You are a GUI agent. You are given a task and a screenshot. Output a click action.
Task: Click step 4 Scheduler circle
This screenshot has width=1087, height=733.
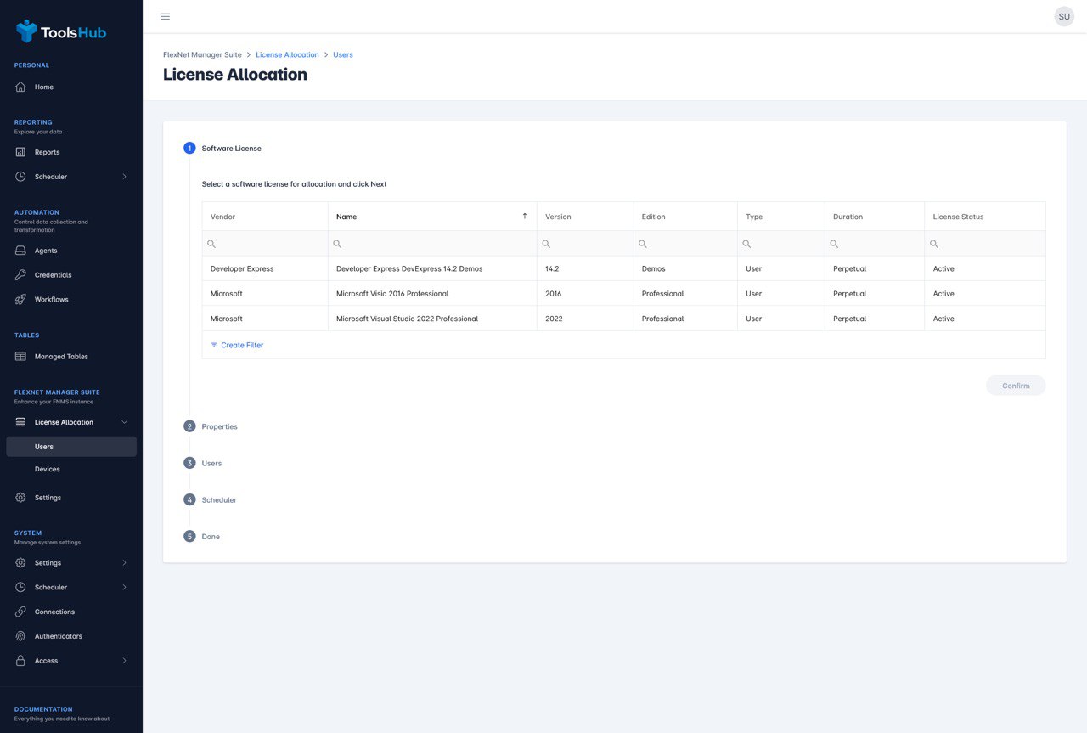(x=189, y=499)
